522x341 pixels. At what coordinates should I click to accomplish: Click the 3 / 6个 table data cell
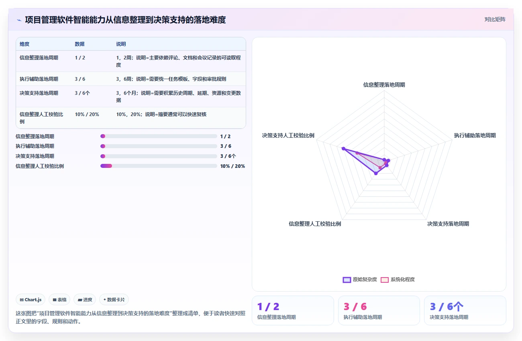(82, 93)
